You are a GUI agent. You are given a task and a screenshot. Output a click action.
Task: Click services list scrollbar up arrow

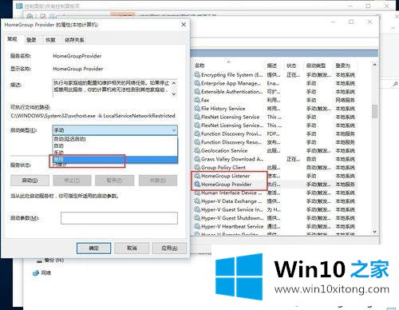pyautogui.click(x=374, y=65)
